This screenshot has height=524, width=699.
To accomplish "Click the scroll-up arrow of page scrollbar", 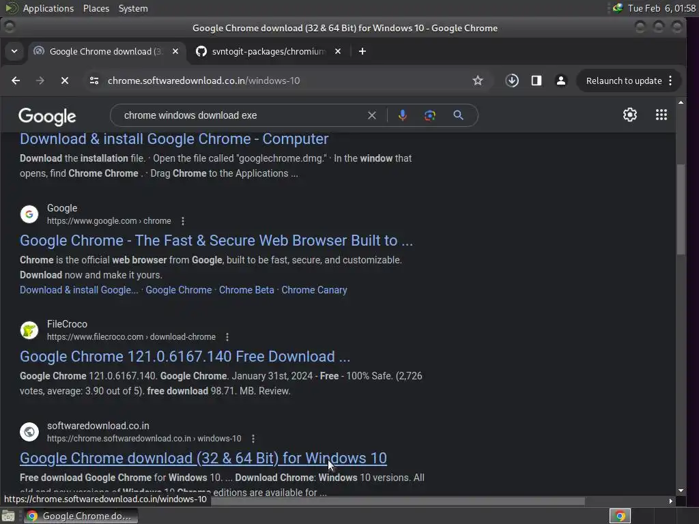I will [681, 102].
